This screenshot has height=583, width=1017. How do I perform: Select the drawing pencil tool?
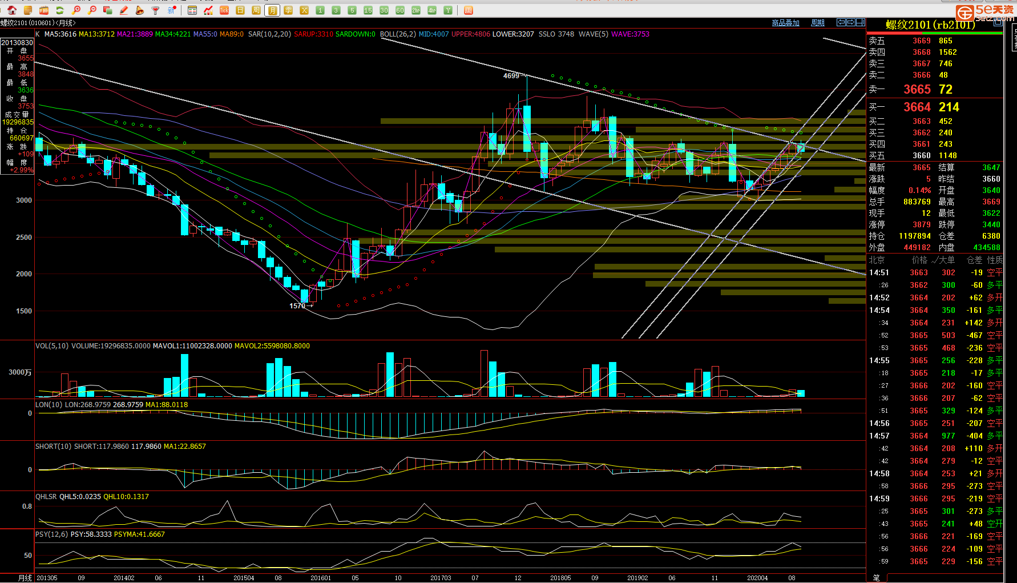click(x=124, y=10)
